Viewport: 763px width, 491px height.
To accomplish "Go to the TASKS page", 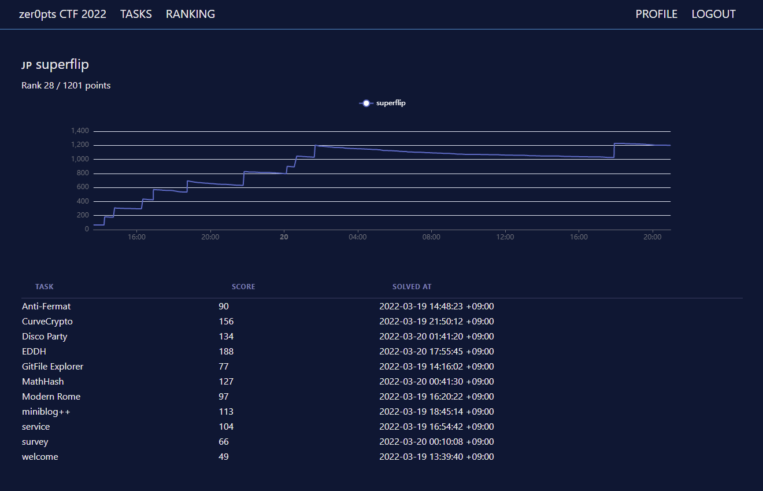I will (x=136, y=14).
